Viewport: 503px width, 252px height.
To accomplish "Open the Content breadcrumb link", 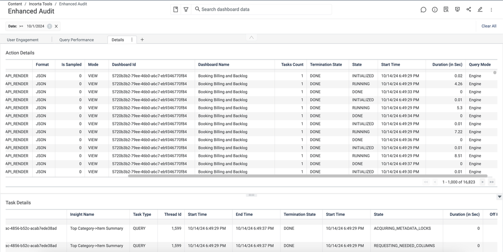I will 15,4.
